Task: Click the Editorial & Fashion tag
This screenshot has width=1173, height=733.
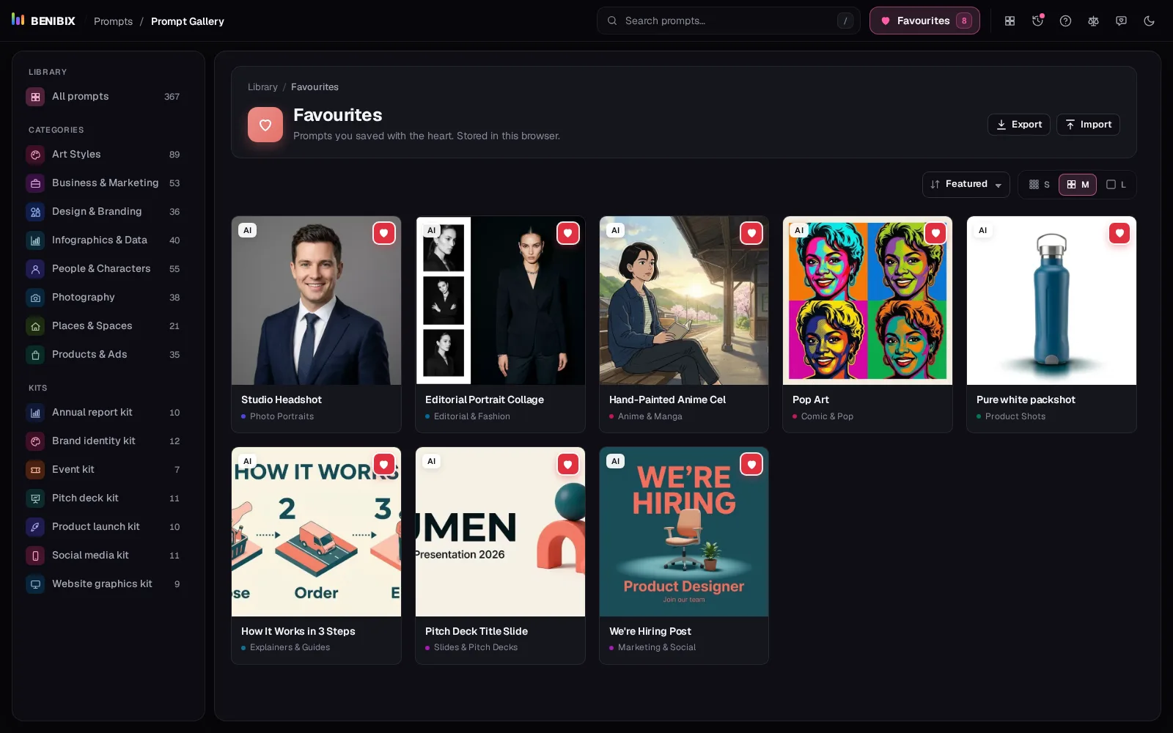Action: click(x=471, y=416)
